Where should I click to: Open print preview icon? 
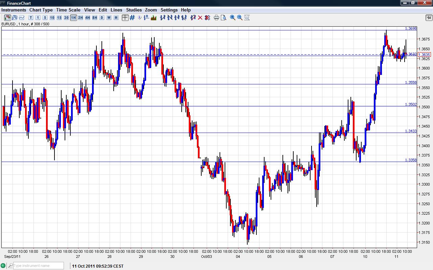[224, 18]
